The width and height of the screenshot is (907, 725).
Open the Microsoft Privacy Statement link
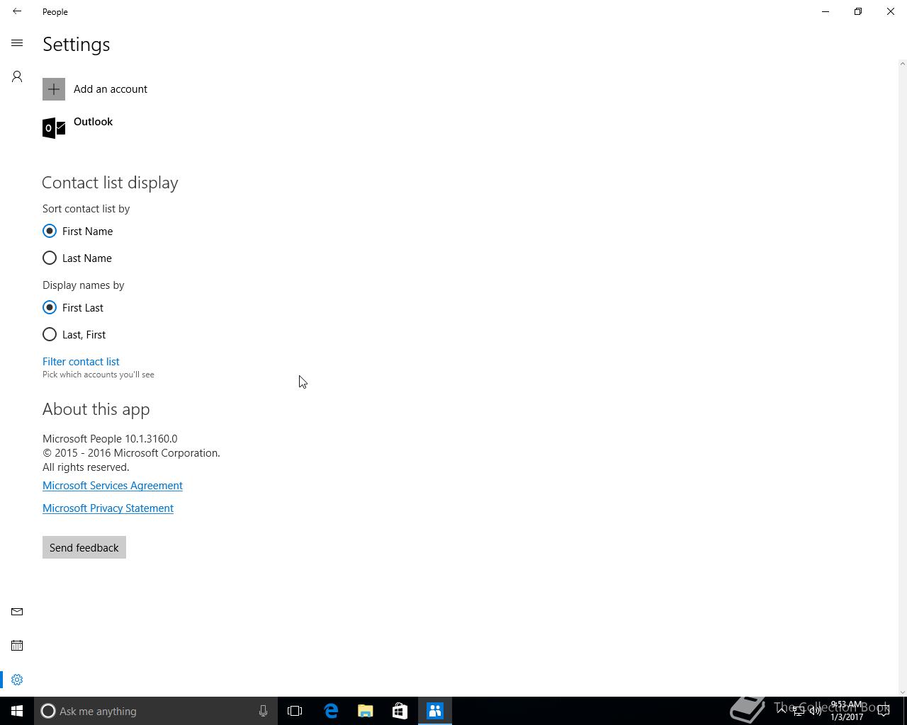click(x=108, y=508)
